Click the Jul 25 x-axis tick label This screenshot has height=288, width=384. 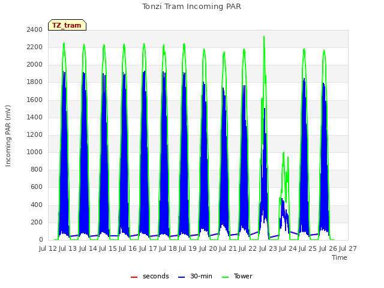(308, 248)
